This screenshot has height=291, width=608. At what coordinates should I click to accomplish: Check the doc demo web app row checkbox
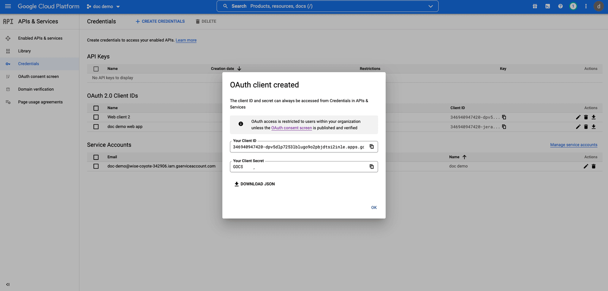pyautogui.click(x=96, y=127)
